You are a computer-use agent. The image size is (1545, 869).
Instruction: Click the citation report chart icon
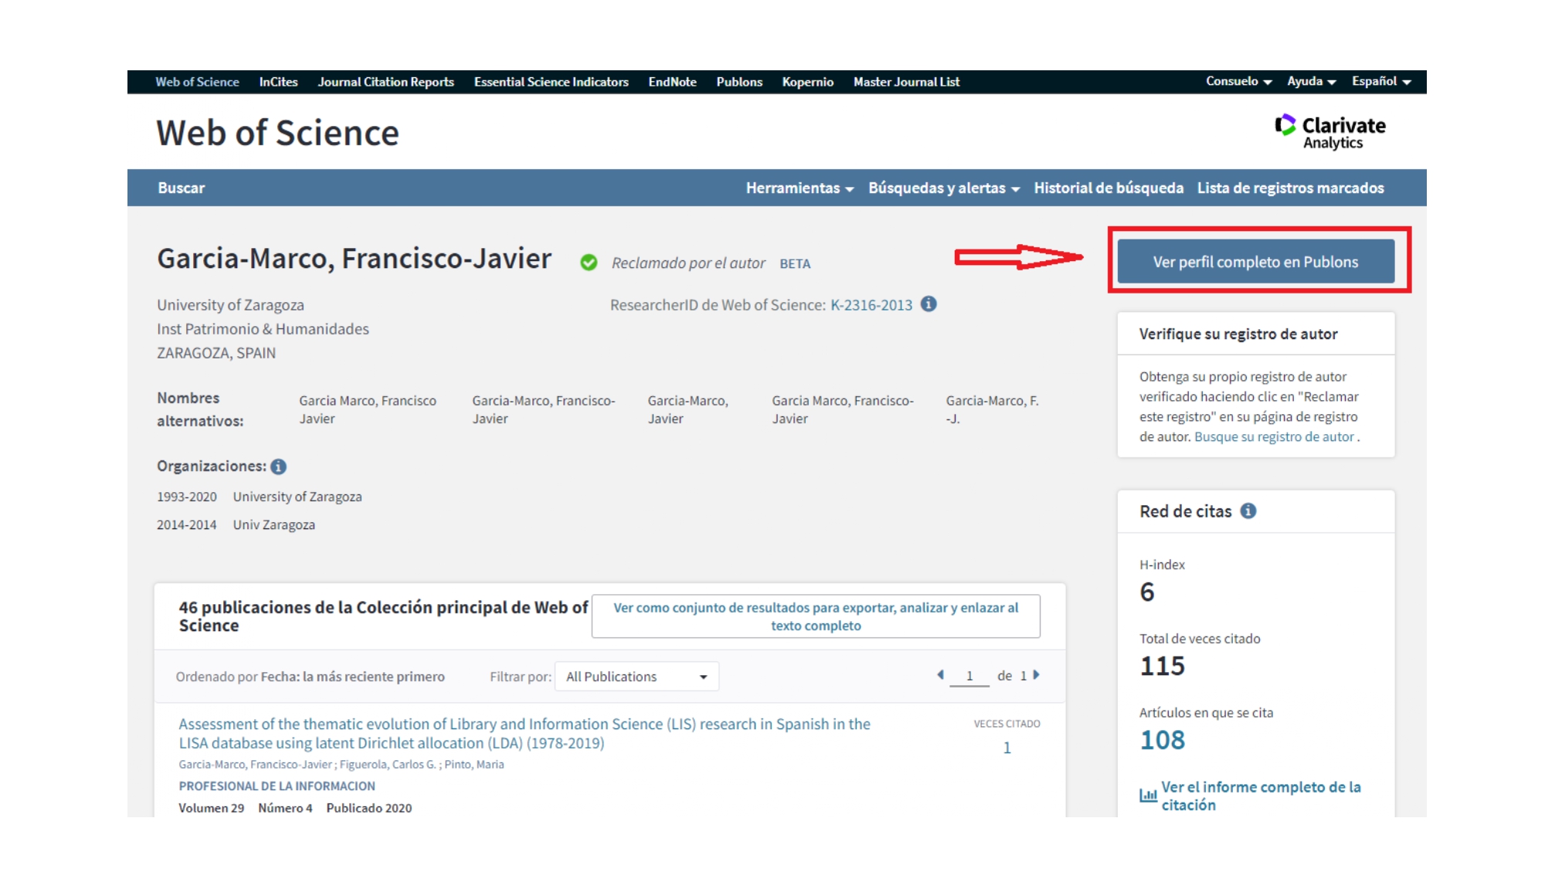1148,795
